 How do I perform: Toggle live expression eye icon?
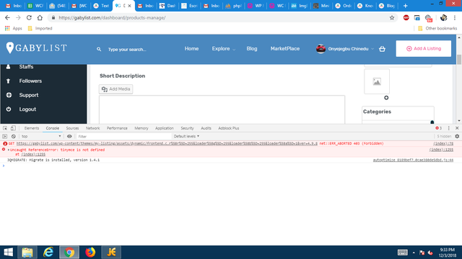click(69, 136)
